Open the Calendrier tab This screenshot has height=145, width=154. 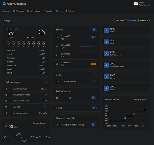(48, 11)
